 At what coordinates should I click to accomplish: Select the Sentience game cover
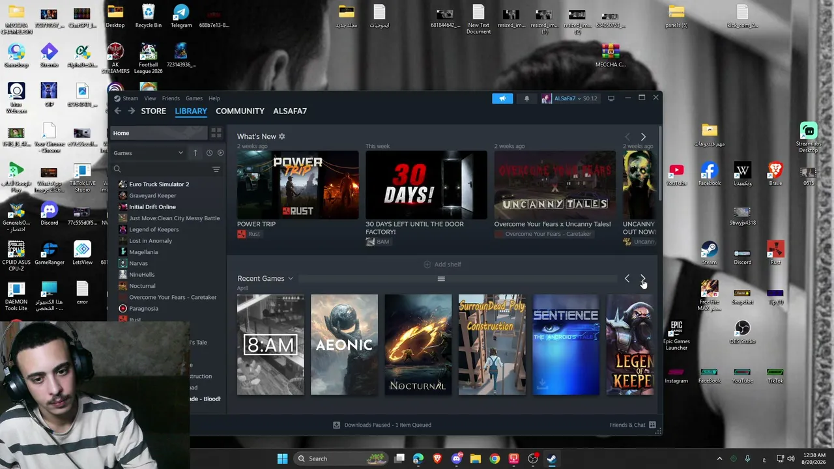pyautogui.click(x=566, y=345)
